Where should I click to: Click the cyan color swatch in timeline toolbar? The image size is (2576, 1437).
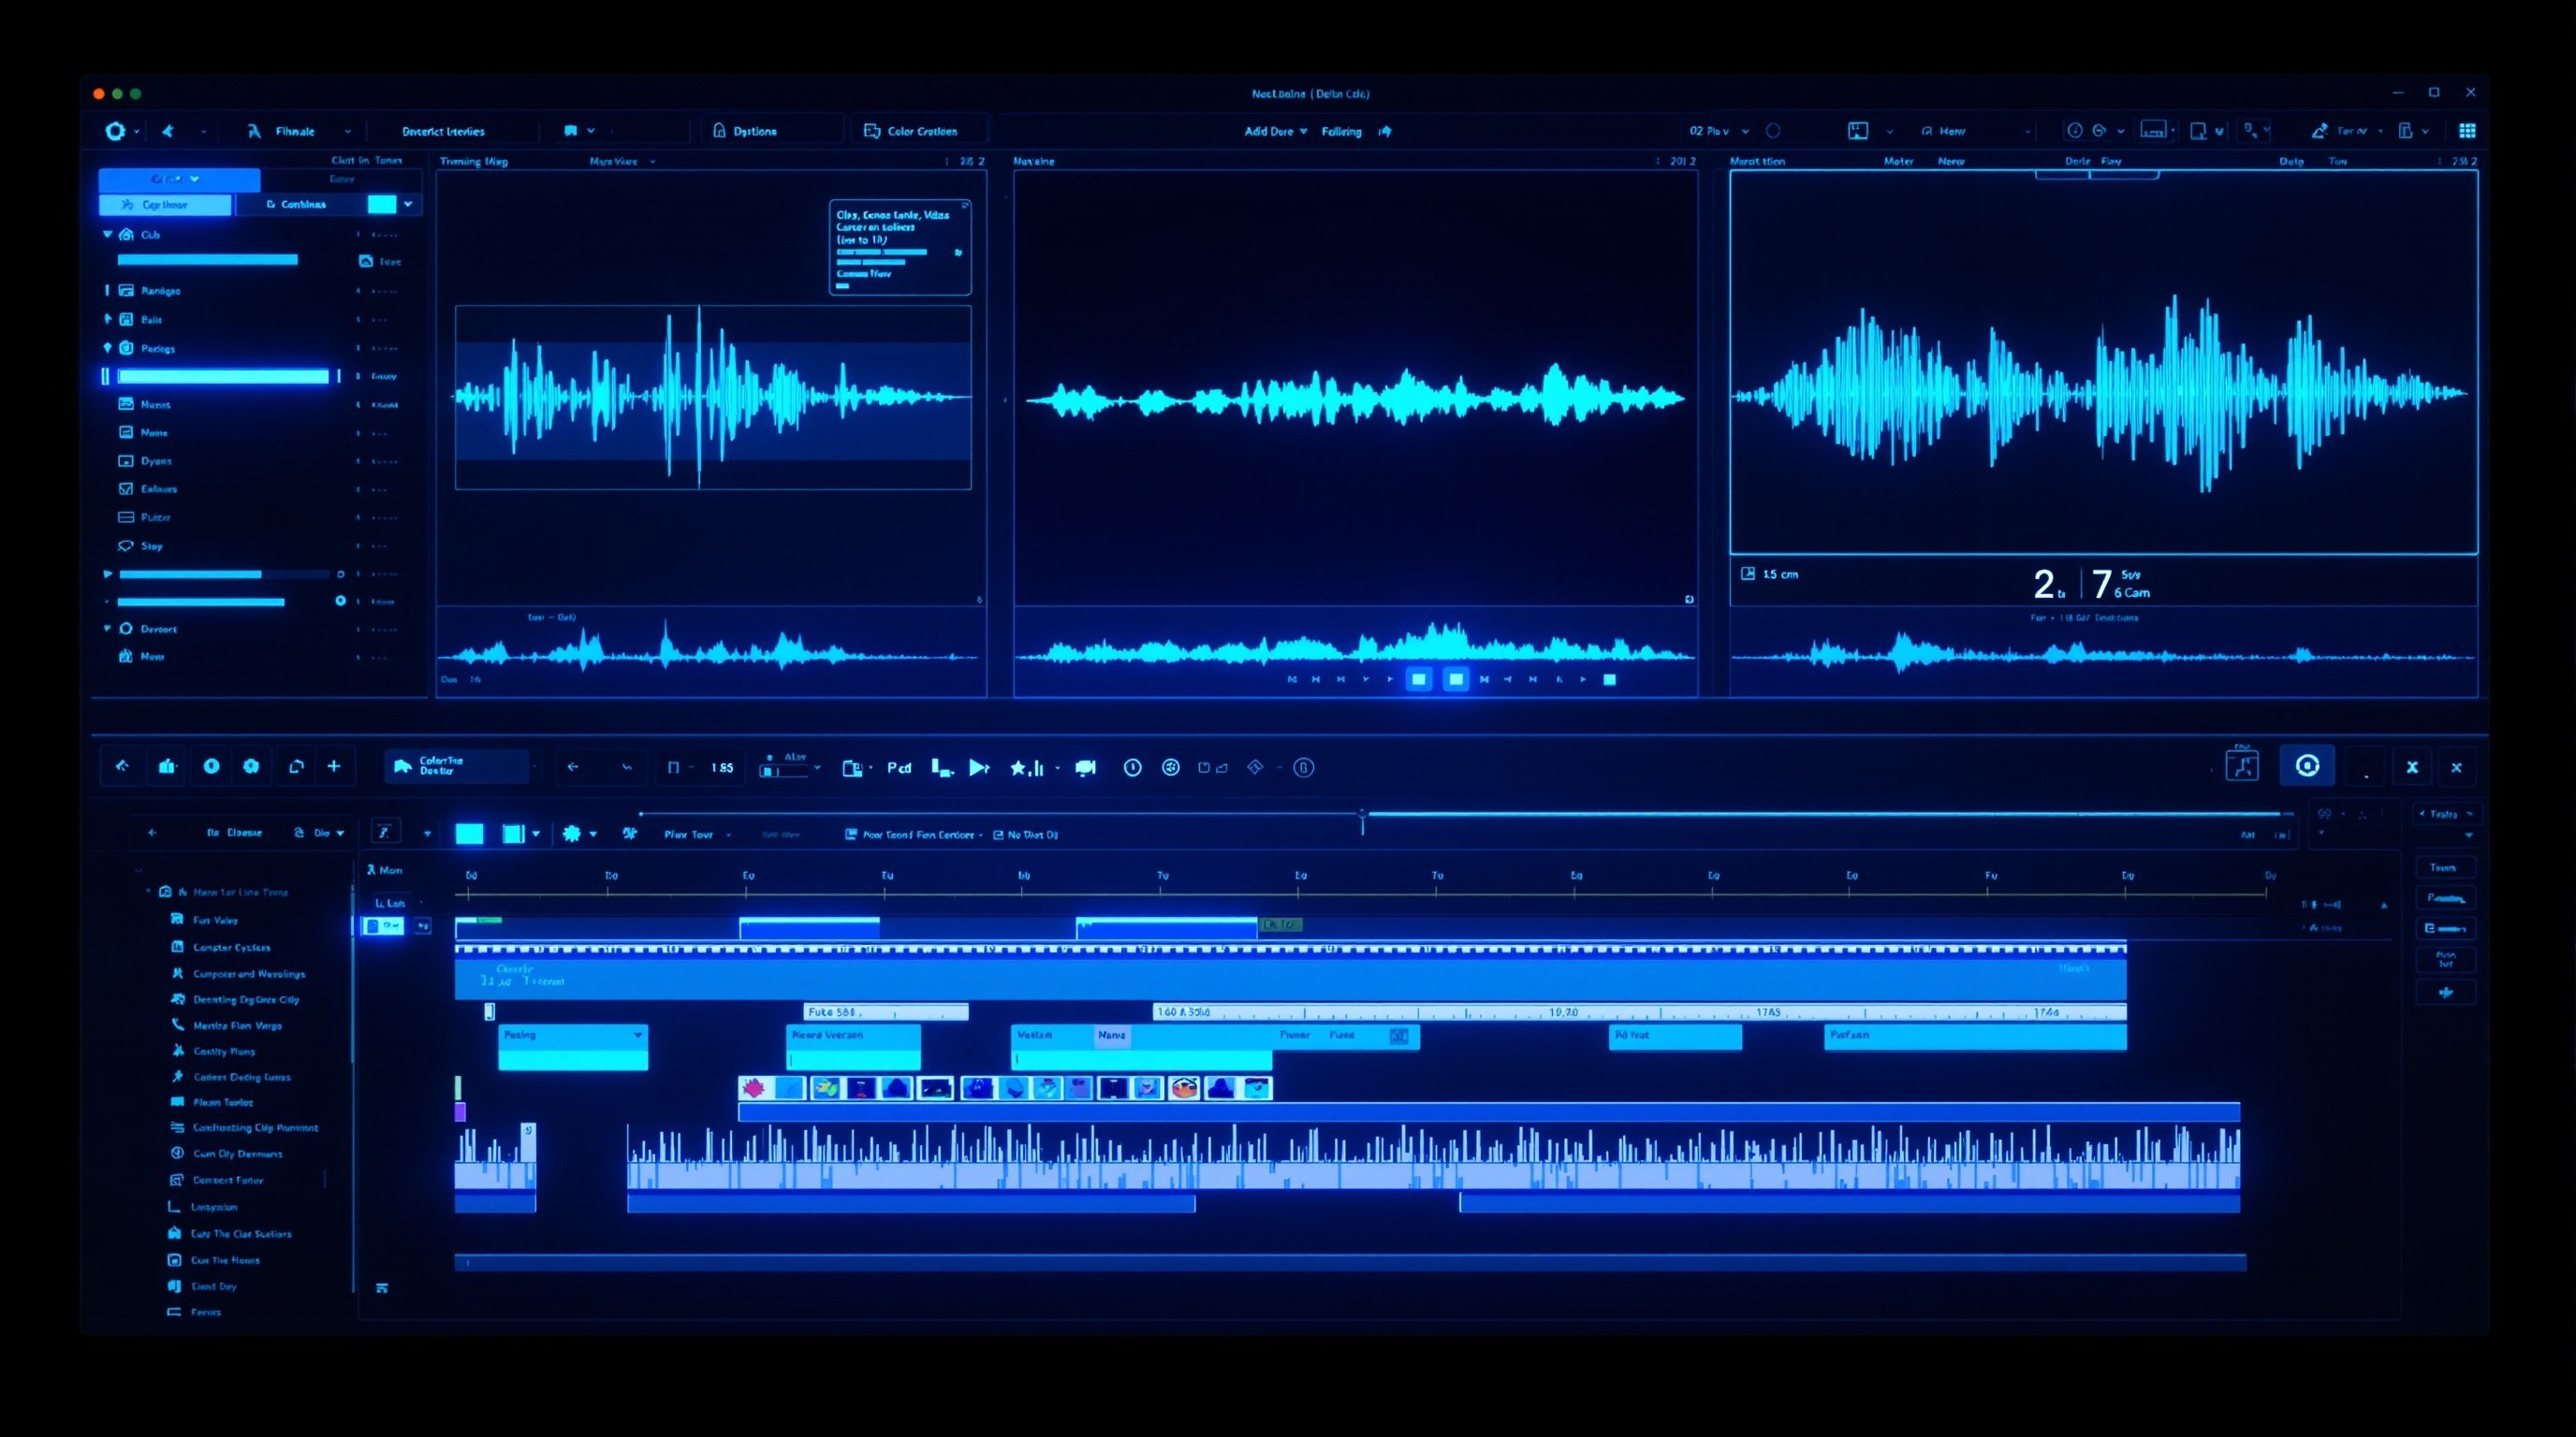pos(469,834)
